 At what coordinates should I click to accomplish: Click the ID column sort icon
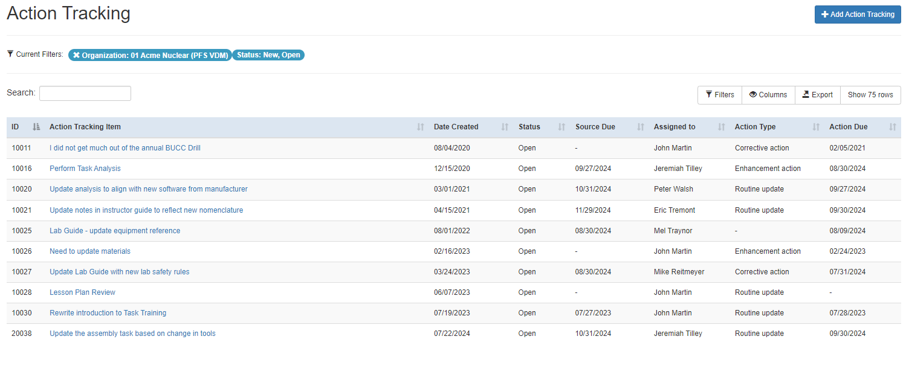[36, 127]
